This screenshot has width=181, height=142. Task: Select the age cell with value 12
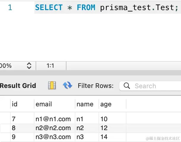pyautogui.click(x=112, y=128)
